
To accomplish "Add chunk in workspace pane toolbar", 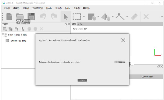I will [5, 29].
